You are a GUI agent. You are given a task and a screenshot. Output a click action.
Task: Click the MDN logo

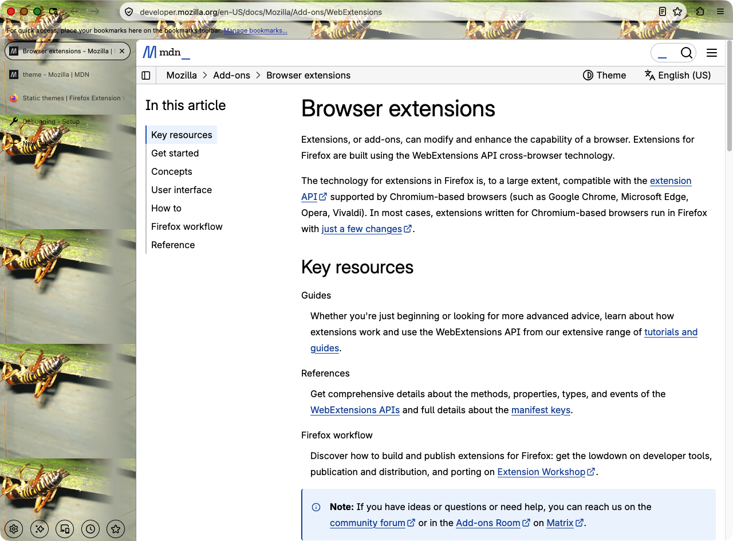166,53
